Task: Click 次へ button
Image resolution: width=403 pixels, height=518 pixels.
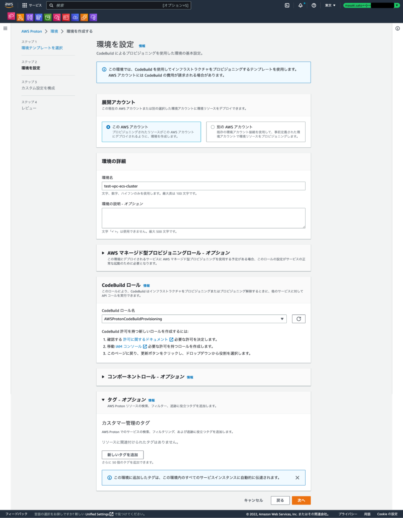Action: (x=301, y=500)
